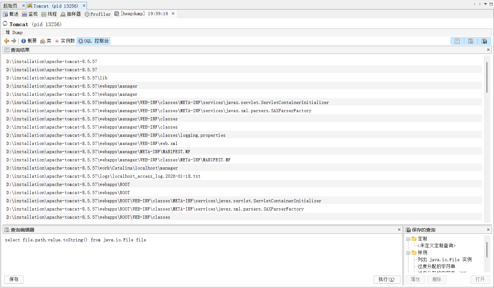Open the 监视 monitor tab
The width and height of the screenshot is (494, 288).
(x=30, y=14)
